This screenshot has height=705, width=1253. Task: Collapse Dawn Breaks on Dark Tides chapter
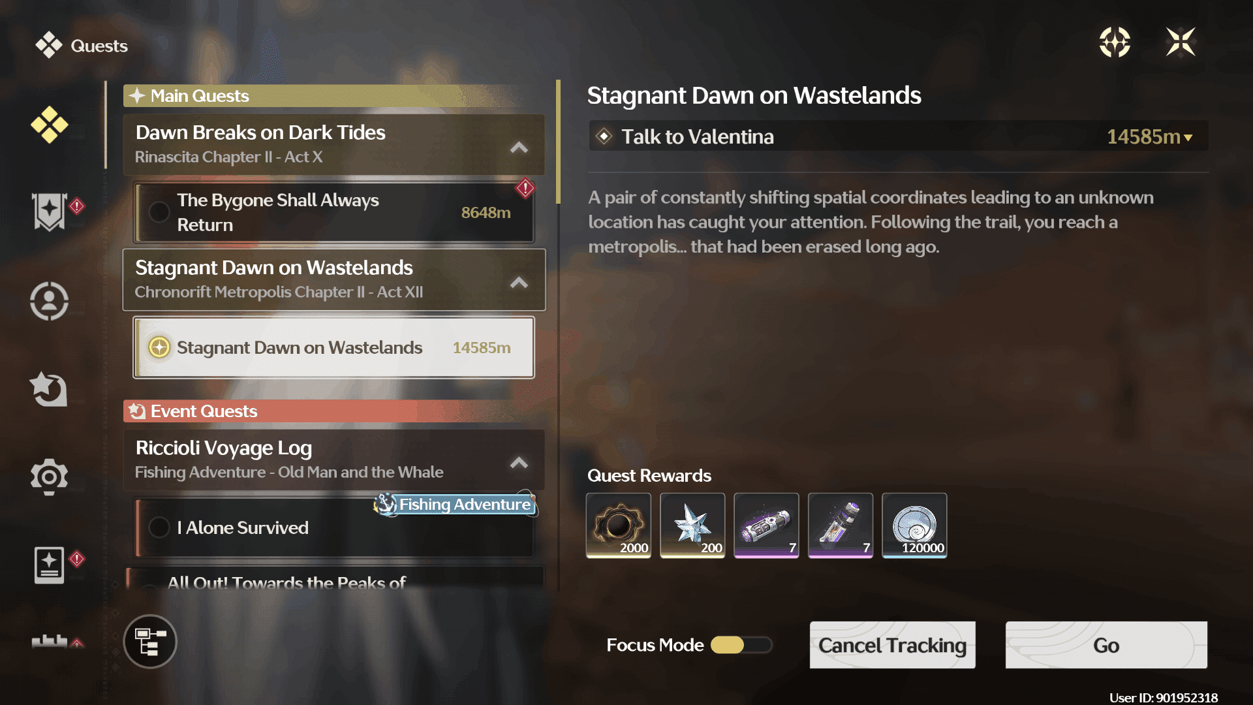[519, 148]
